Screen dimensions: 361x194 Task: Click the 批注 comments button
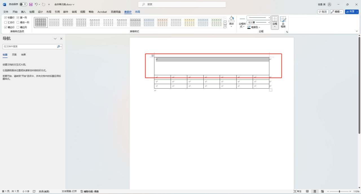coord(323,12)
